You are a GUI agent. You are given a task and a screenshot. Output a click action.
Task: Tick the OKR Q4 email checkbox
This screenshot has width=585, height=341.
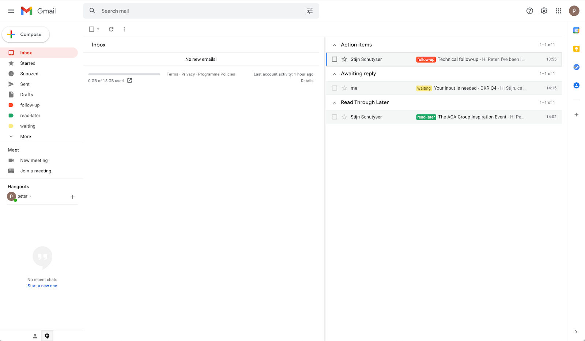click(335, 88)
